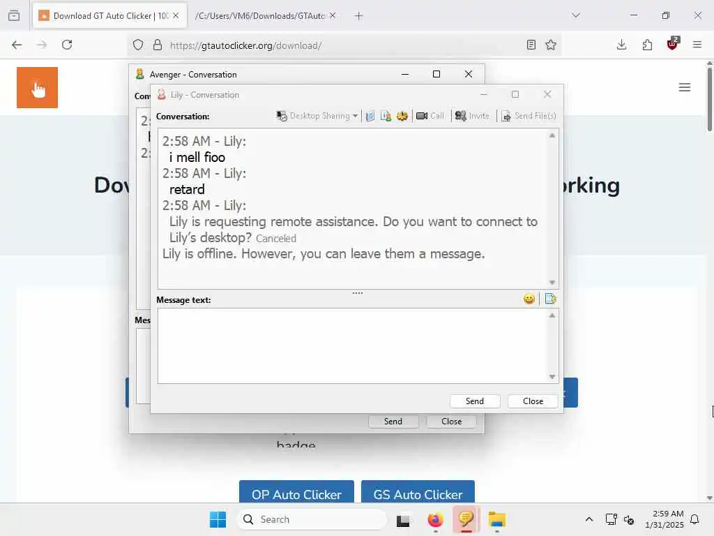Show hidden system tray icons
Screen dimensions: 714x536
point(588,519)
